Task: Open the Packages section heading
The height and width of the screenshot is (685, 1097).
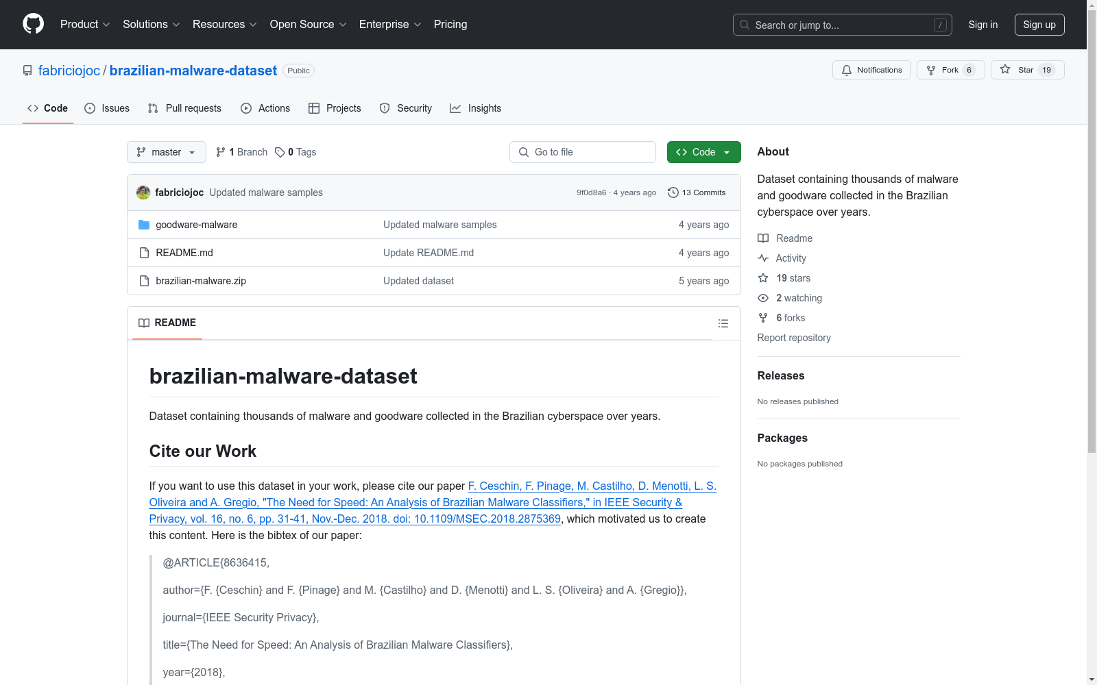Action: click(782, 438)
